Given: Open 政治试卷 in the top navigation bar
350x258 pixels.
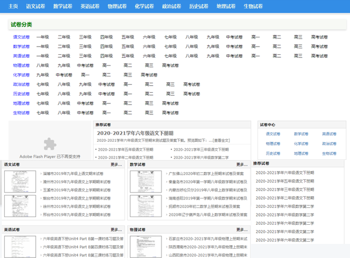Looking at the screenshot, I should 171,6.
